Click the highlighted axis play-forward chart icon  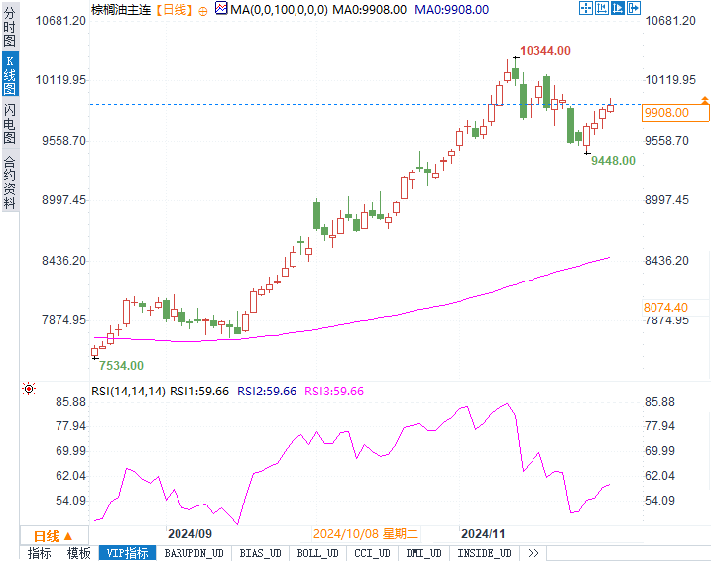click(x=618, y=8)
